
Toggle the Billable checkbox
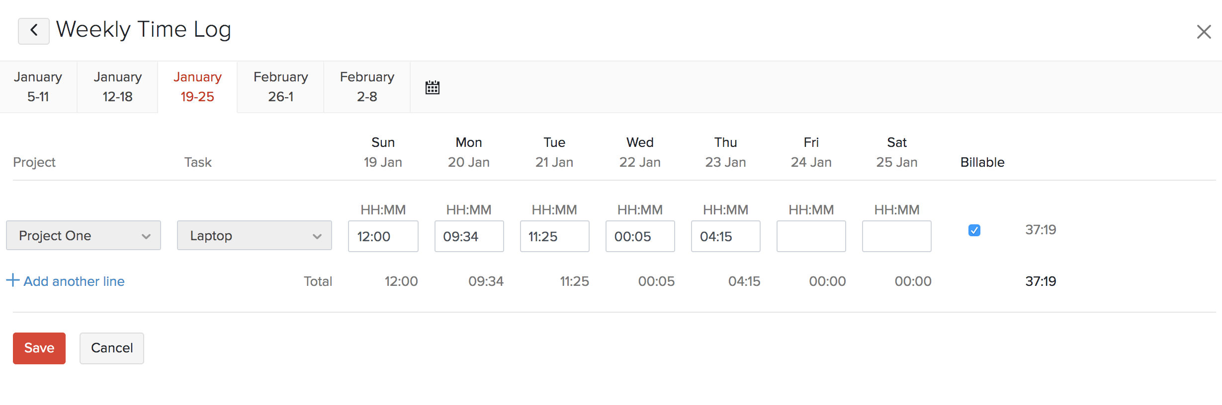pos(974,230)
